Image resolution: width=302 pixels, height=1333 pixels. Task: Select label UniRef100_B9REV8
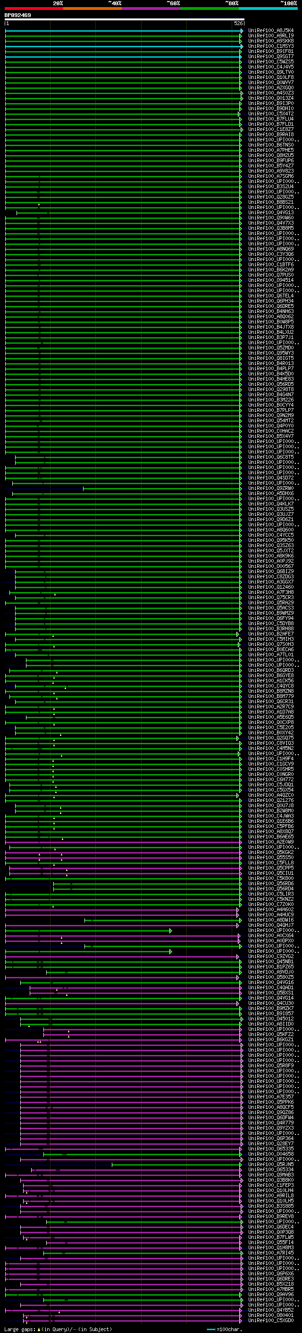(271, 1216)
